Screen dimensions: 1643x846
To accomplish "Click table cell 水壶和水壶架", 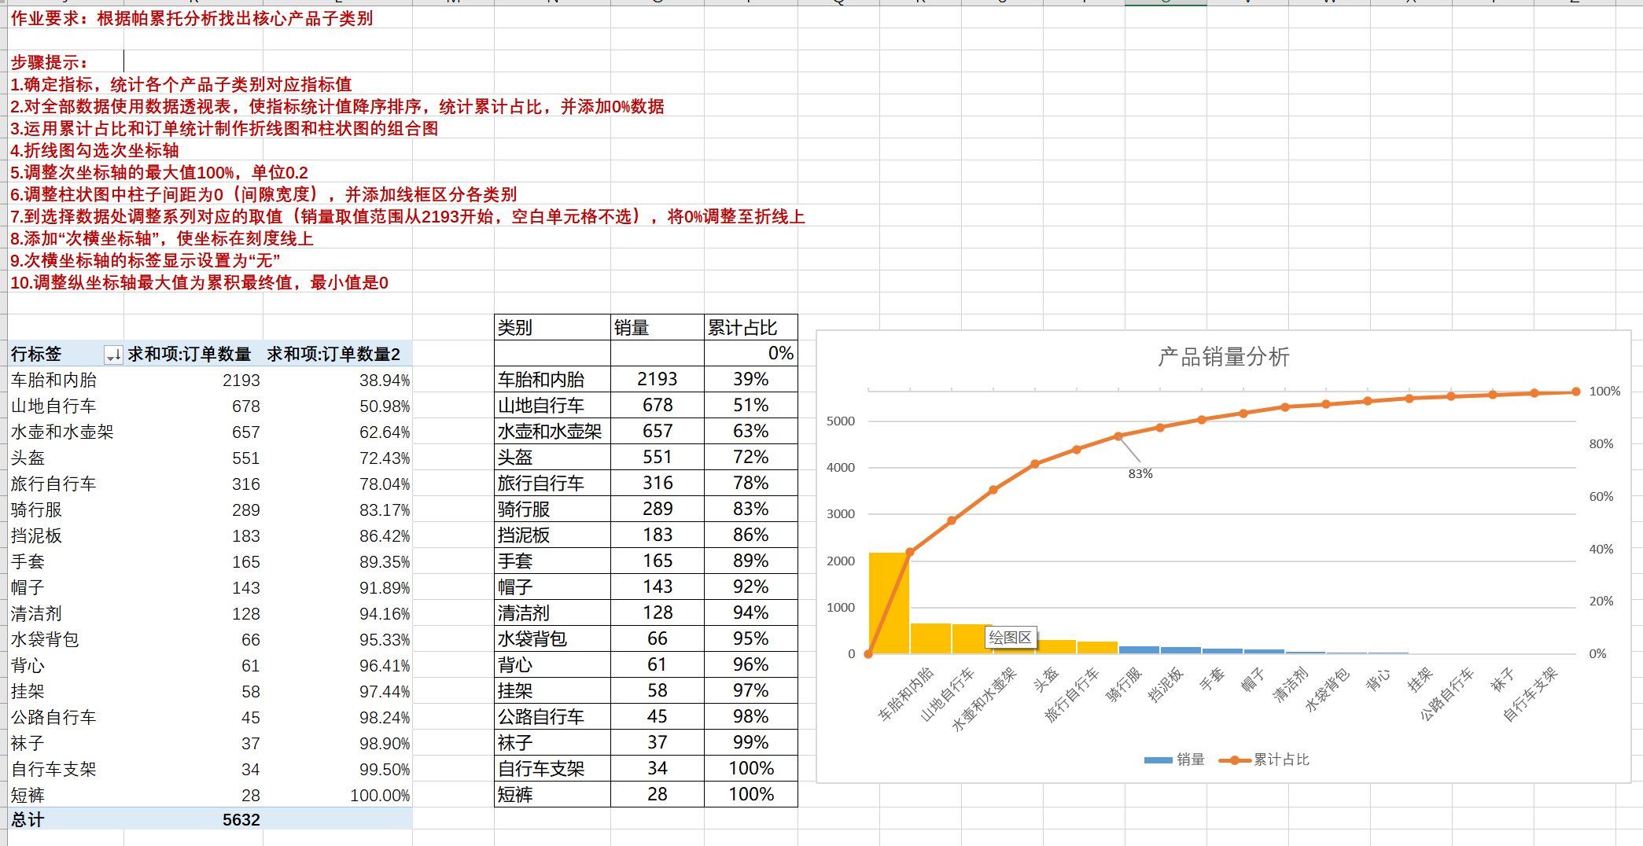I will (552, 431).
